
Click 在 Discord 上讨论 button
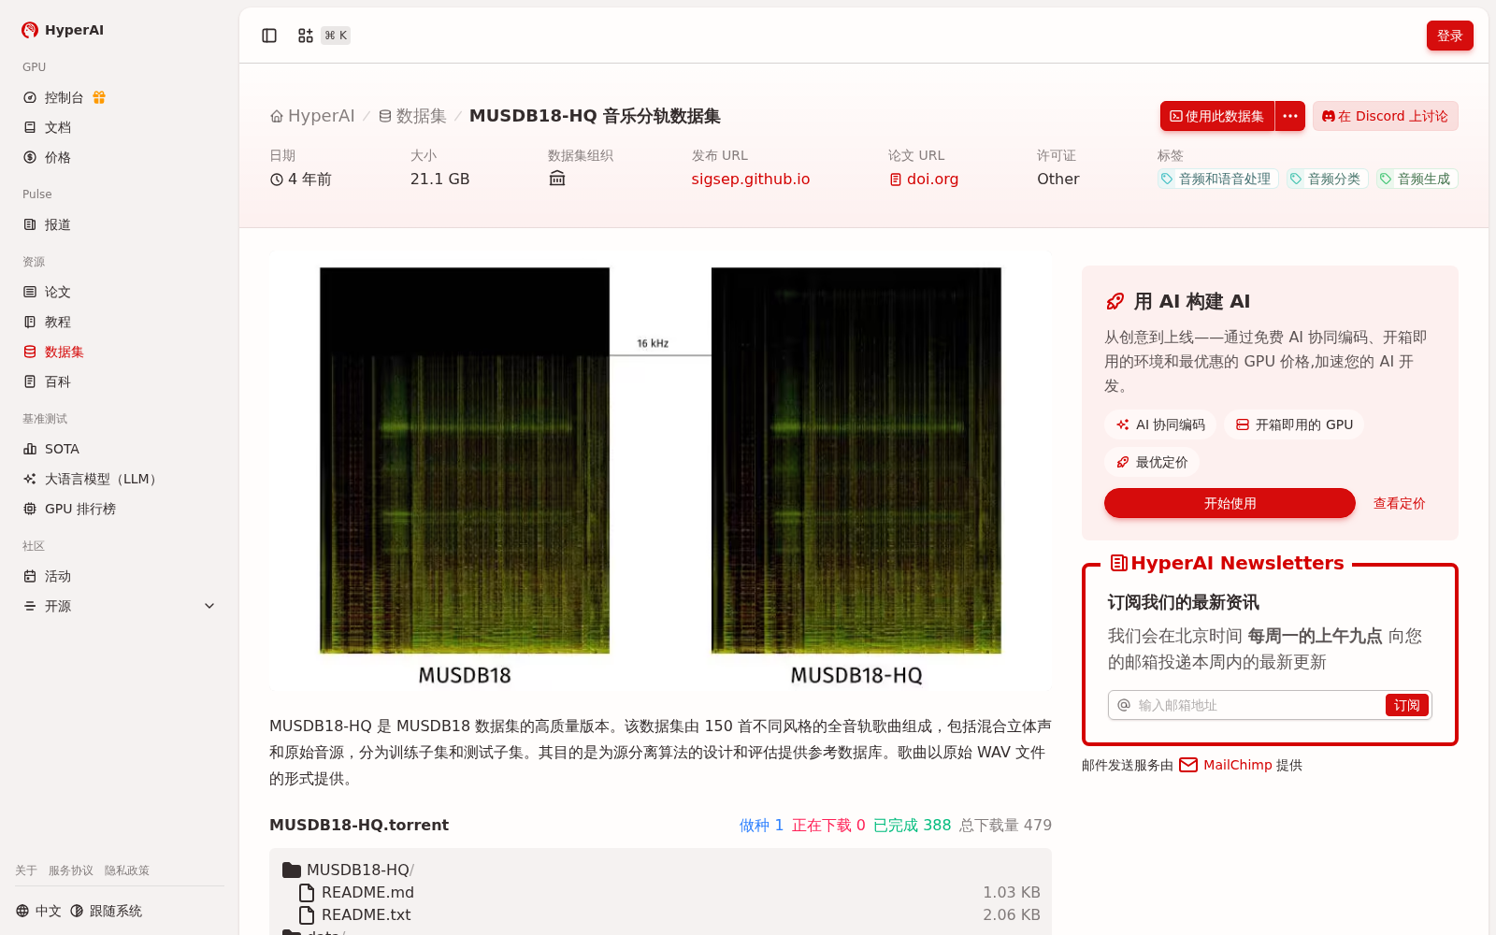(x=1385, y=116)
